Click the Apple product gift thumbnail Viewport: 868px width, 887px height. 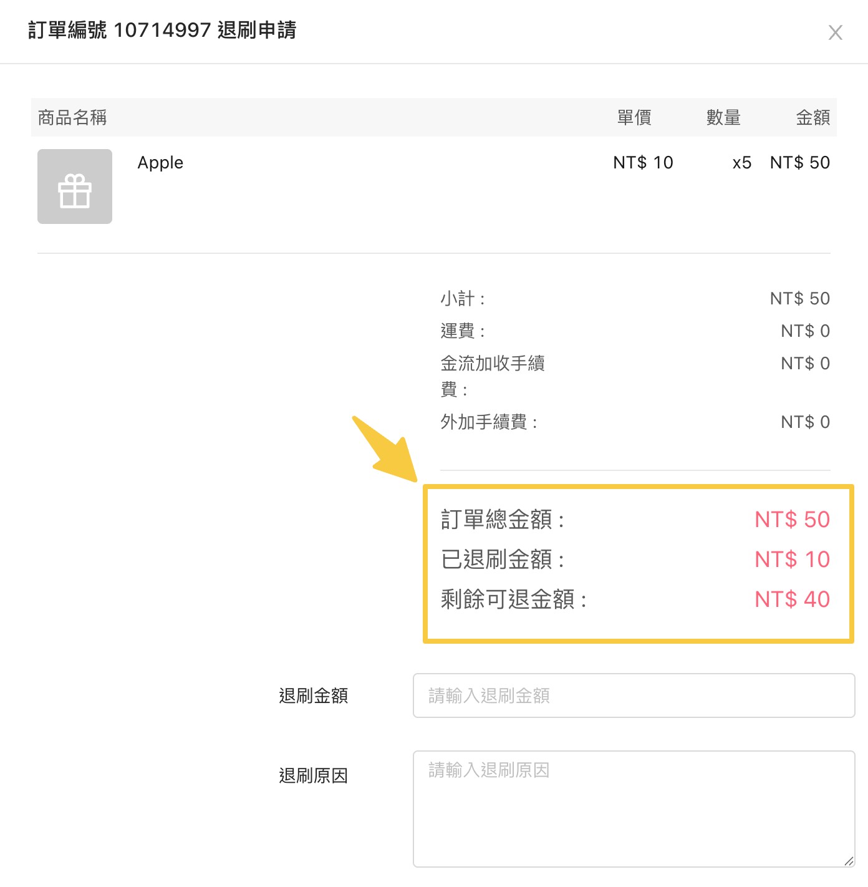tap(75, 187)
